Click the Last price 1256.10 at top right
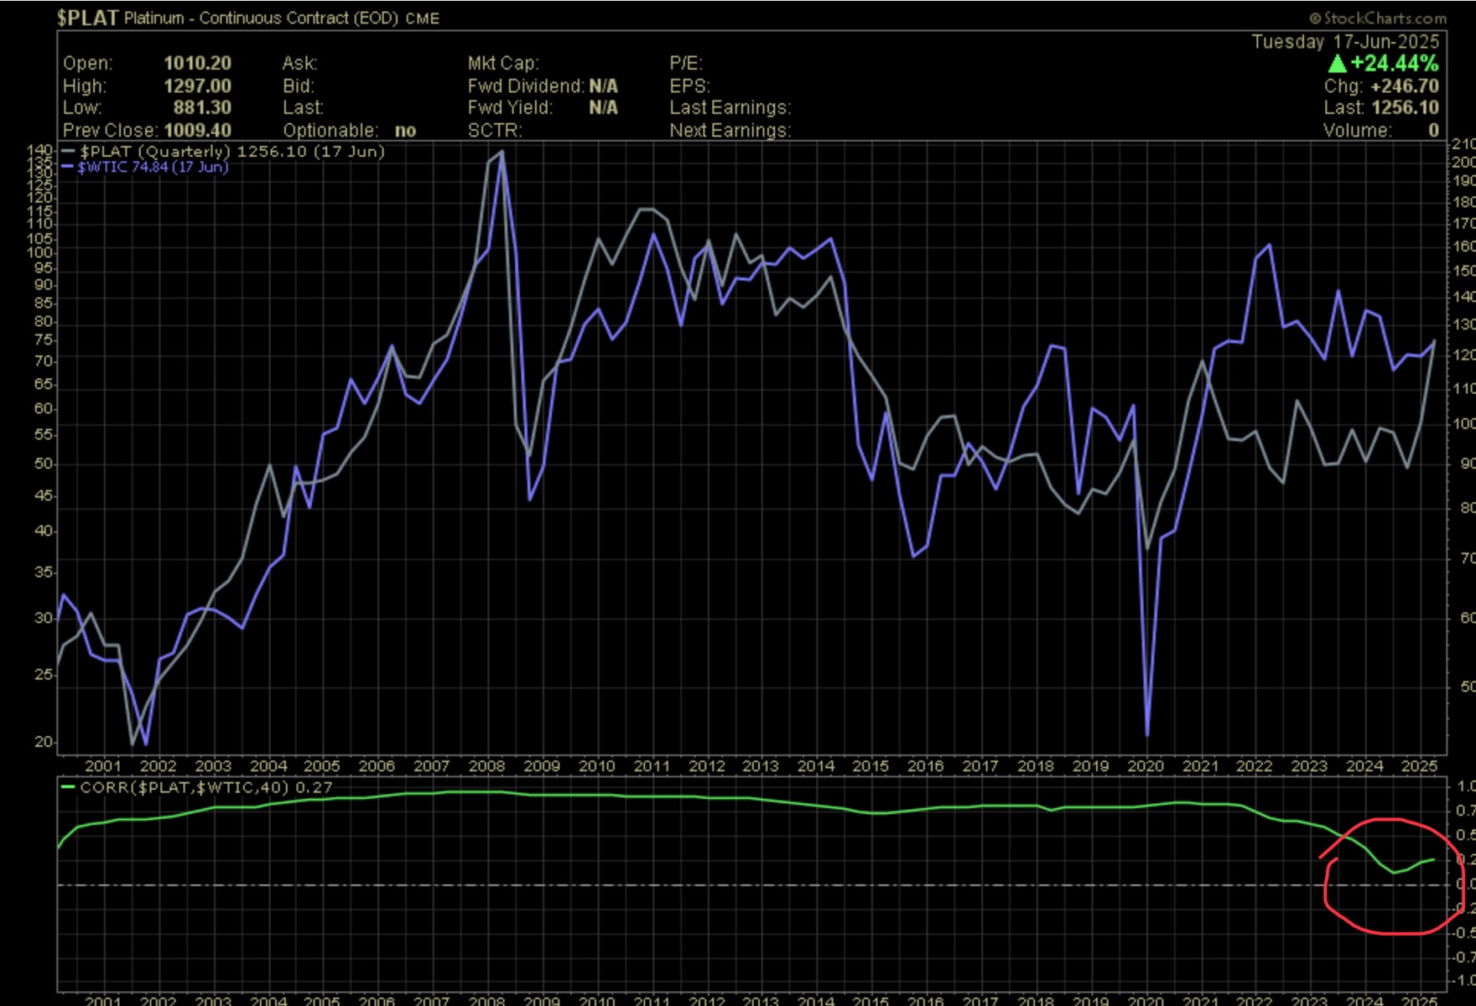The height and width of the screenshot is (1006, 1476). 1405,107
